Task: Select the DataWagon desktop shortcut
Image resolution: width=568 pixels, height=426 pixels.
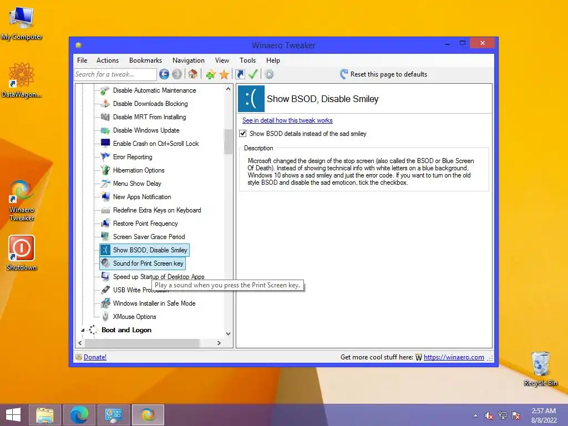Action: tap(22, 80)
